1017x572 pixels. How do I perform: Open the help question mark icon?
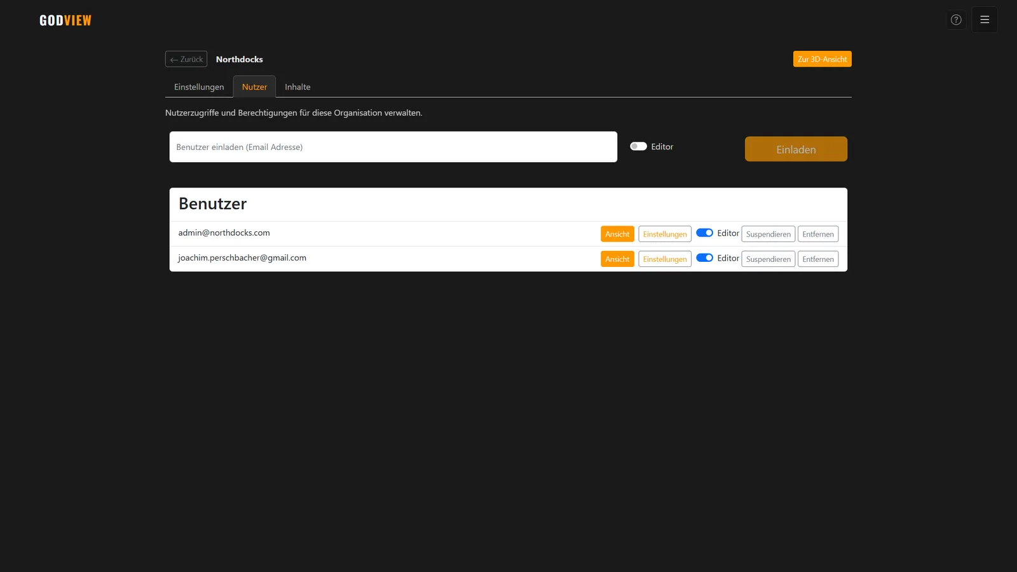(x=956, y=20)
